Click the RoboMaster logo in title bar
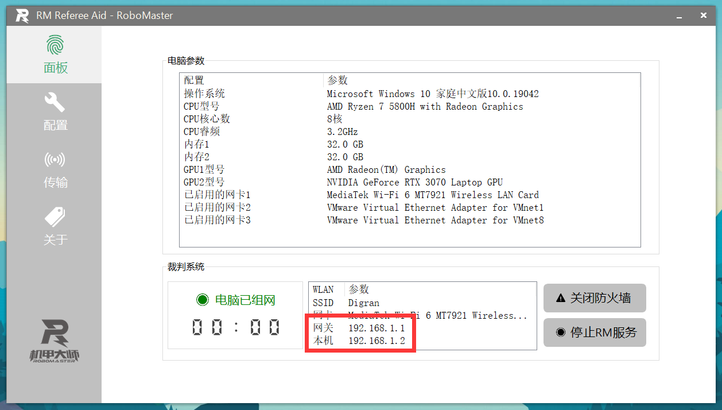The height and width of the screenshot is (410, 722). [22, 16]
